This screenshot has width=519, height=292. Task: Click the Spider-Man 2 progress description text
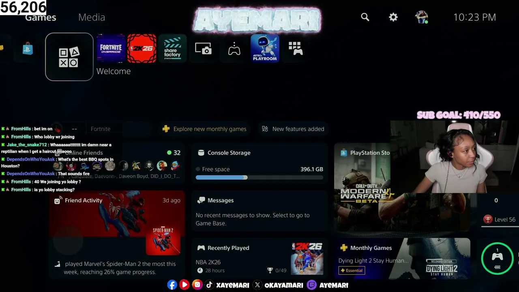(x=120, y=268)
